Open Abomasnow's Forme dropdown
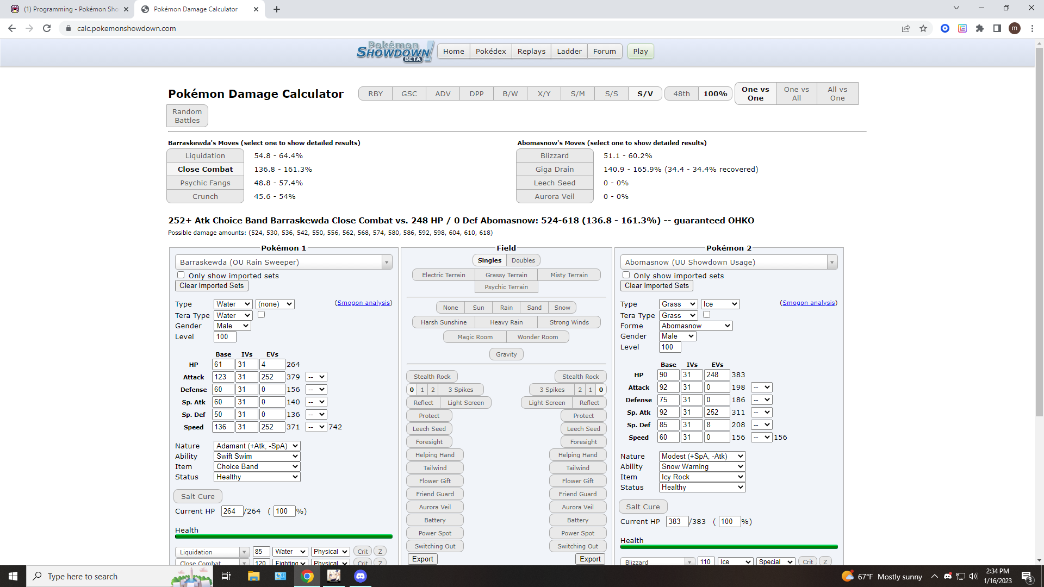The image size is (1044, 587). tap(696, 326)
